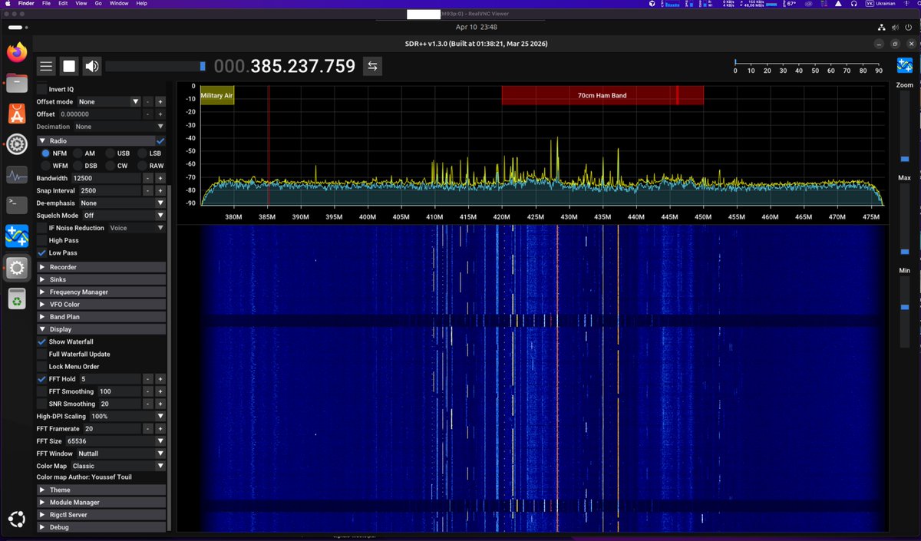Viewport: 921px width, 541px height.
Task: Increase FFT Framerate with plus button
Action: [x=160, y=428]
